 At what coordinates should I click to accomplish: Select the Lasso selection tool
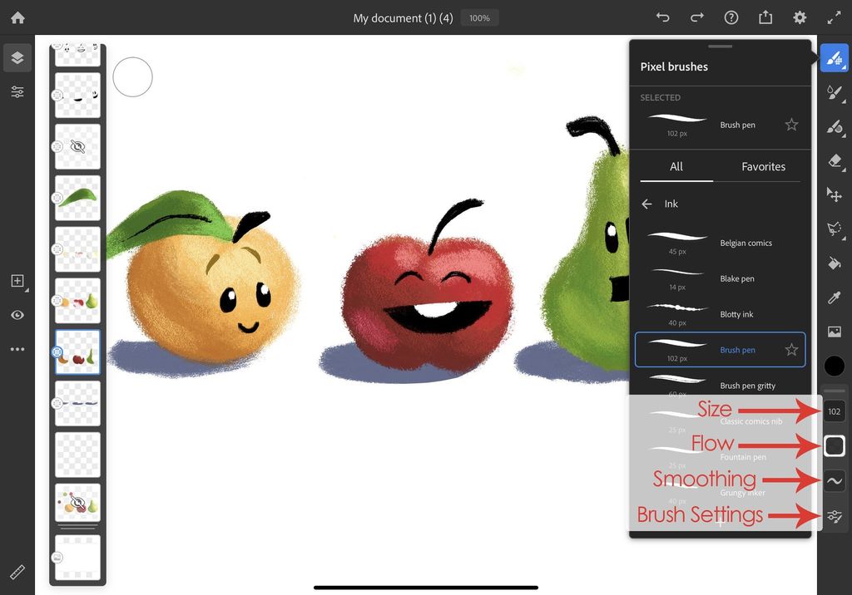[x=835, y=229]
